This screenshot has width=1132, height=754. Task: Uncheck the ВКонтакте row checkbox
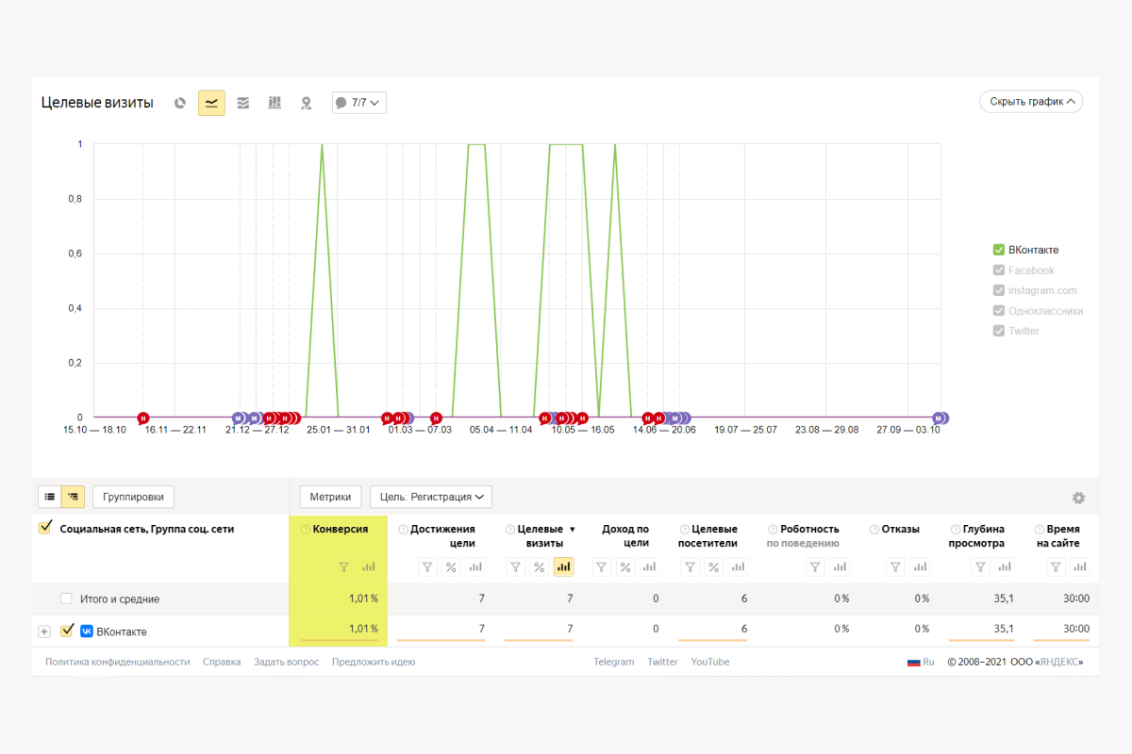click(x=67, y=631)
